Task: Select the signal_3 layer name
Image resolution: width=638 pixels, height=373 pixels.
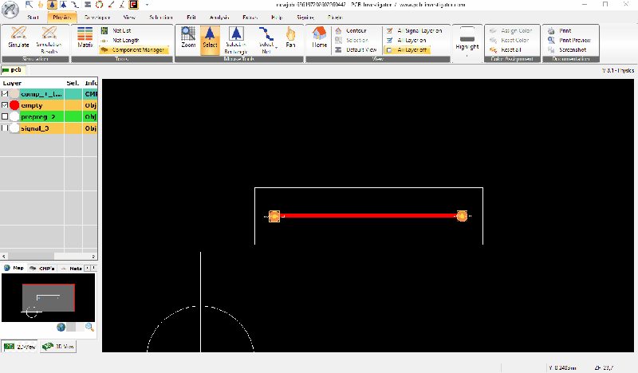Action: 35,128
